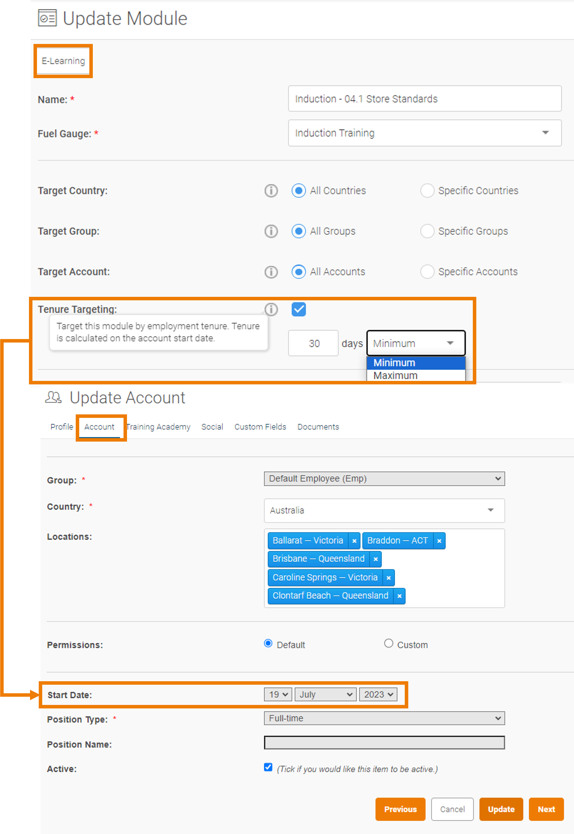Open the Custom Fields tab
574x834 pixels.
[260, 427]
